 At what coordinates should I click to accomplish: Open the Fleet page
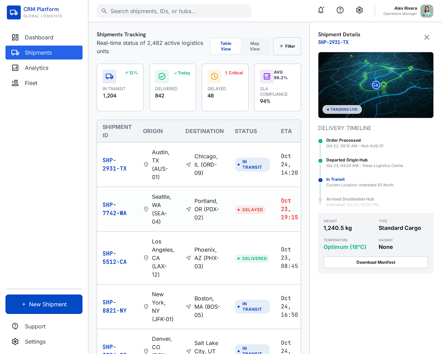point(44,83)
